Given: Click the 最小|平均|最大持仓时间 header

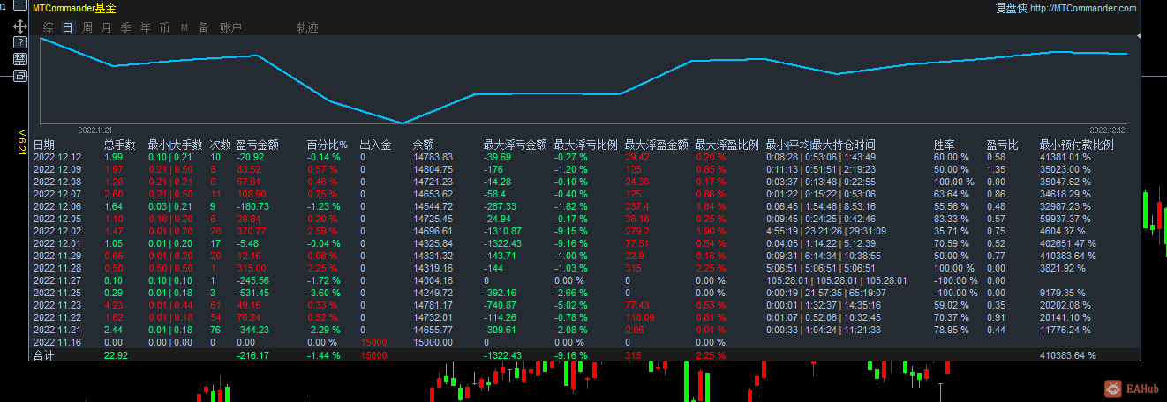Looking at the screenshot, I should tap(820, 145).
